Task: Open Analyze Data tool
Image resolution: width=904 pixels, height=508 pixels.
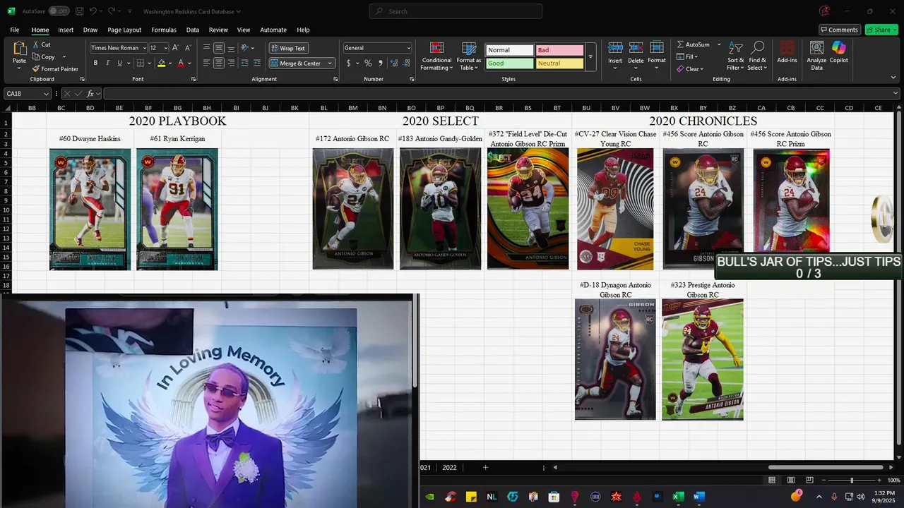Action: tap(816, 56)
